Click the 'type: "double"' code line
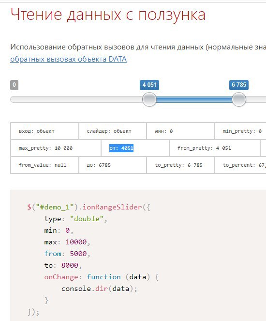 click(76, 219)
